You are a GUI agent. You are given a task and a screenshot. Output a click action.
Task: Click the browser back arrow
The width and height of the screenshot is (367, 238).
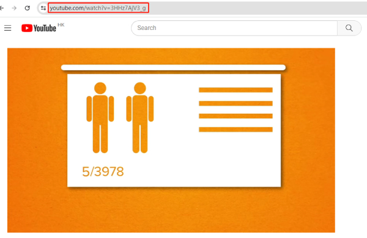point(2,8)
